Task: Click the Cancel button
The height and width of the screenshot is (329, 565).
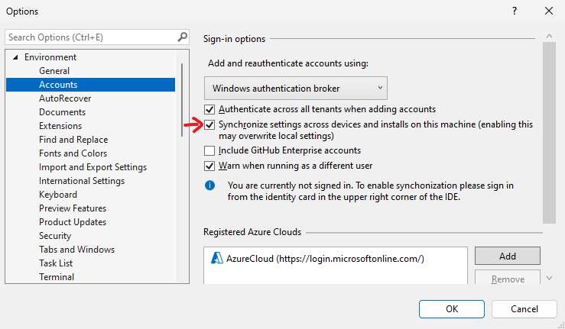Action: 524,309
